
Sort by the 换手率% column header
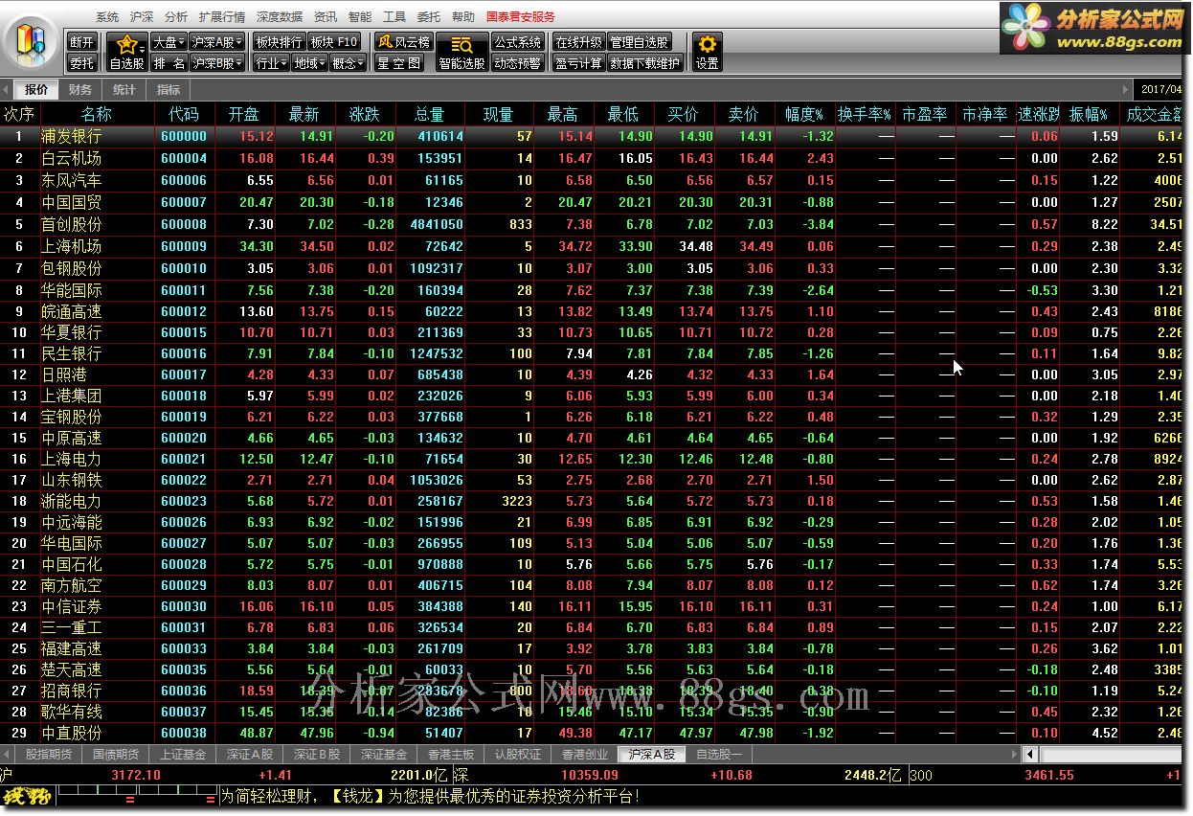(865, 114)
